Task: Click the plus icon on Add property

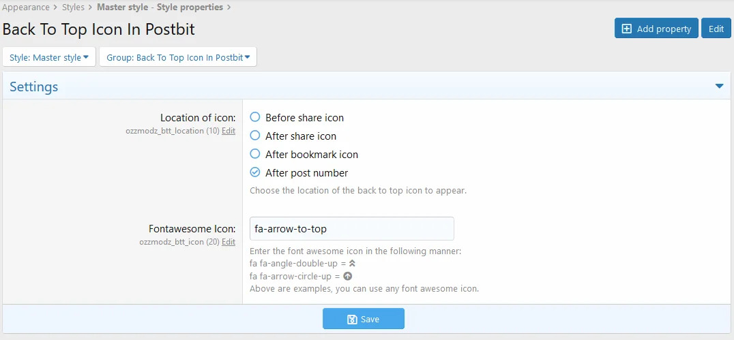Action: click(x=627, y=29)
